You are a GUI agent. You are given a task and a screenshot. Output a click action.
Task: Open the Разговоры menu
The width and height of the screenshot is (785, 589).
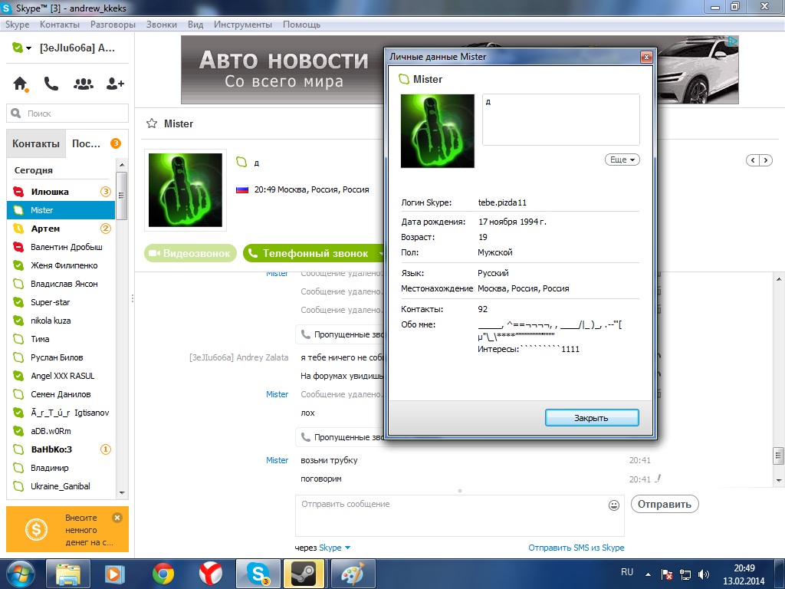click(x=113, y=24)
